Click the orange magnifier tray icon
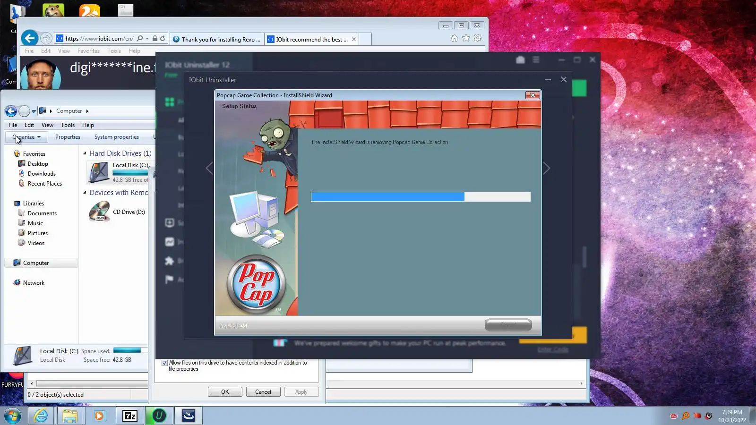Screen dimensions: 756x425 click(686, 416)
